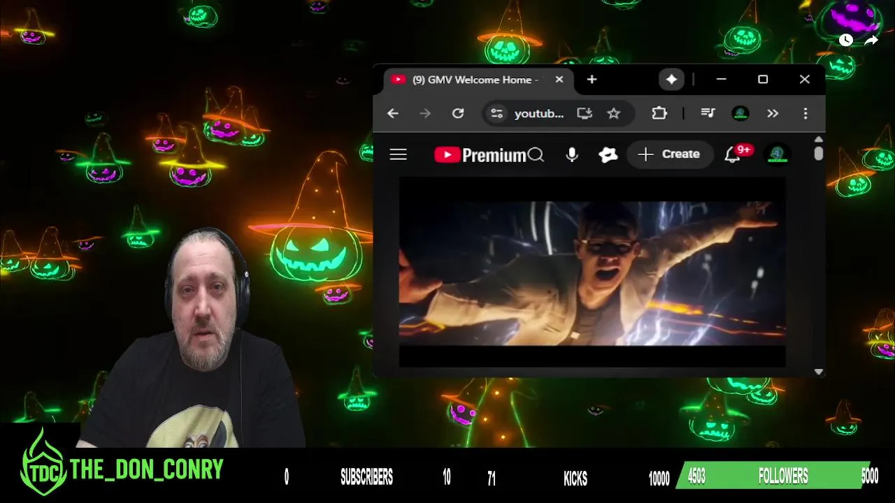
Task: Click the Share arrow icon overlay
Action: click(871, 41)
